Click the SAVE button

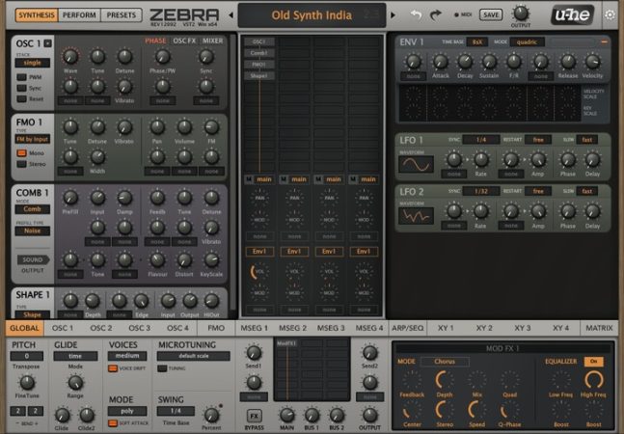(491, 15)
